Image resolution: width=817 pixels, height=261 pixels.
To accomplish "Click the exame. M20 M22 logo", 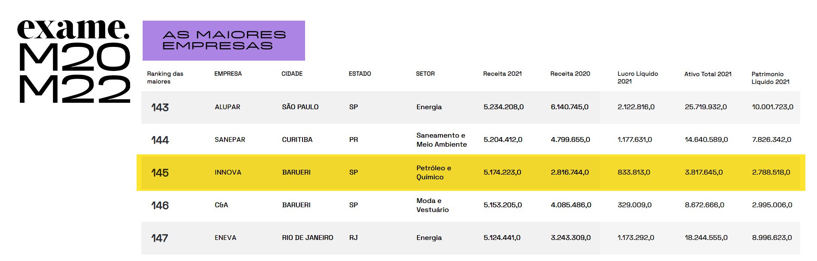I will tap(74, 60).
